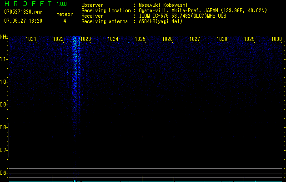Click the date stamp 07.05.27 18:20
Screen dimensions: 286x182
(23, 21)
